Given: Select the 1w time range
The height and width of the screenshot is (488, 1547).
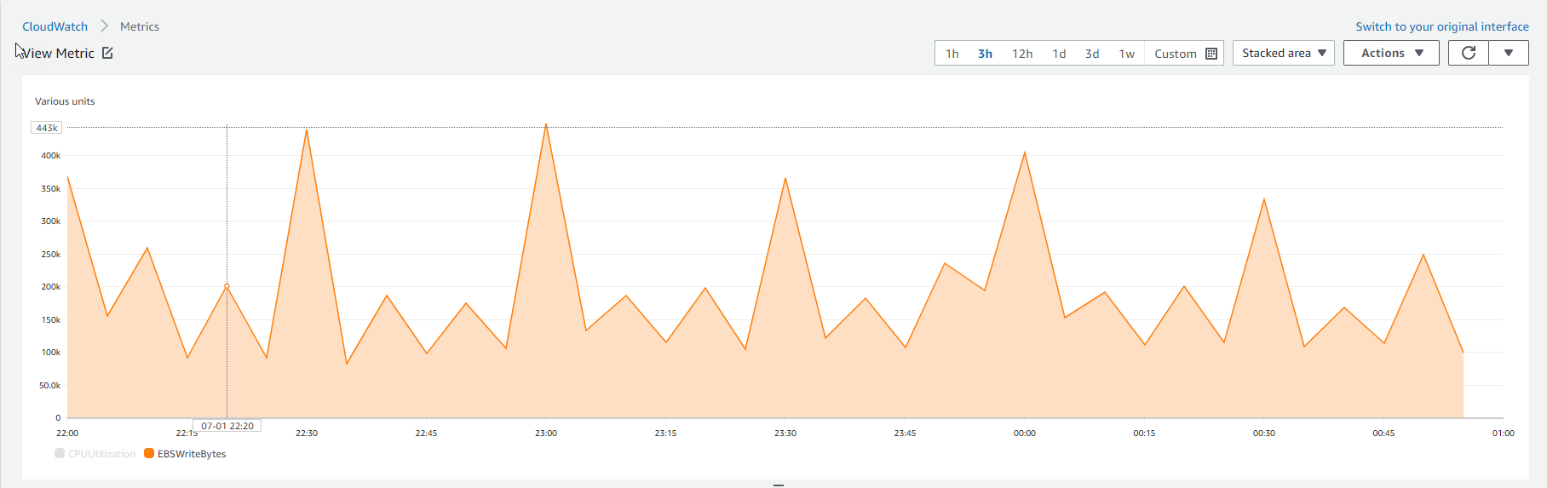Looking at the screenshot, I should point(1126,54).
